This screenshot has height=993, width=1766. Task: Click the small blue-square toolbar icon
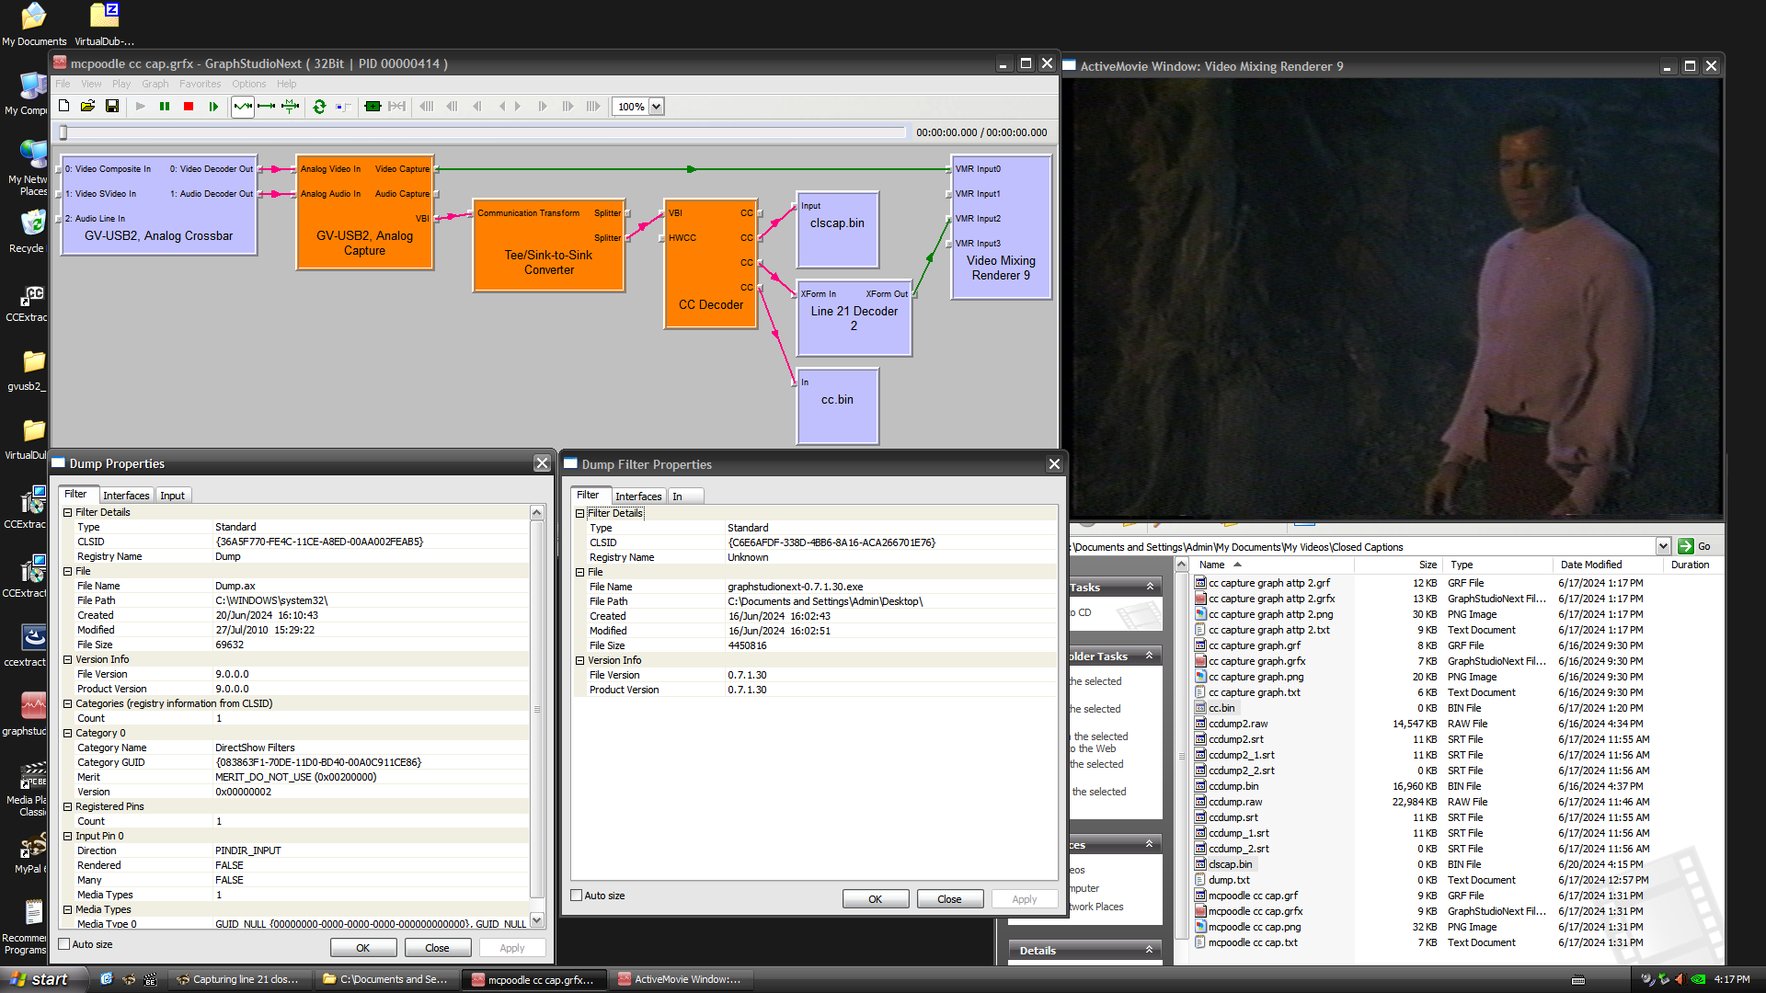[343, 107]
